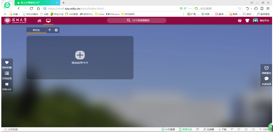This screenshot has width=276, height=133.
Task: Open the mobile phone icon in toolbar
Action: pyautogui.click(x=262, y=8)
